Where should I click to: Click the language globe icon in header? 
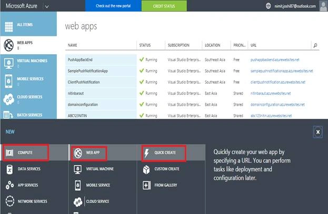click(x=268, y=6)
